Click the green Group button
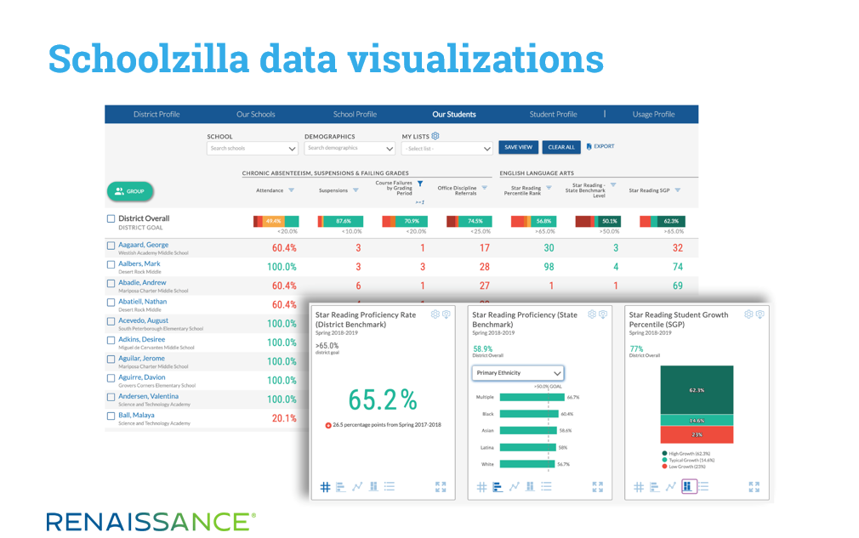 (130, 191)
